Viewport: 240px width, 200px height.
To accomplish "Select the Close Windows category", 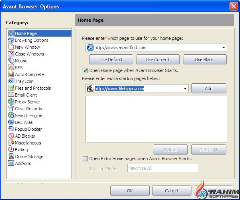I will (29, 54).
